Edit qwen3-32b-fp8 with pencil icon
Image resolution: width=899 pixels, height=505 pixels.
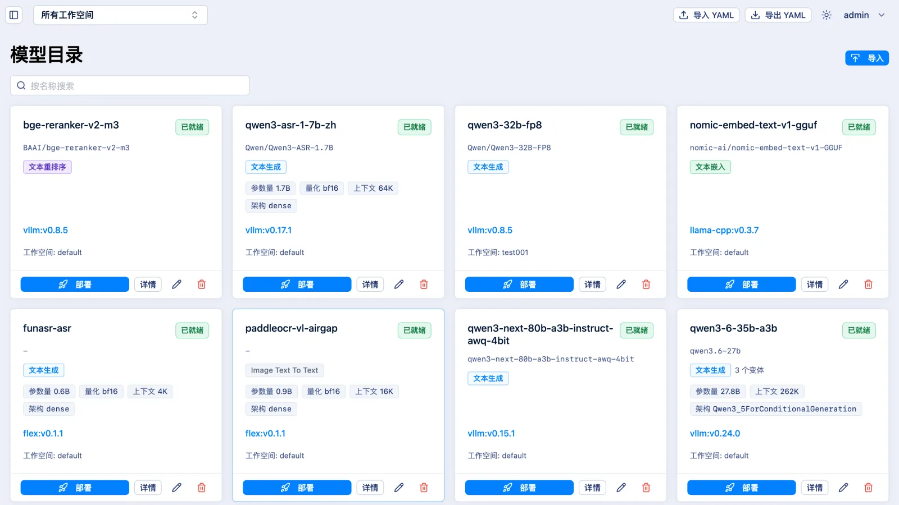click(x=621, y=284)
